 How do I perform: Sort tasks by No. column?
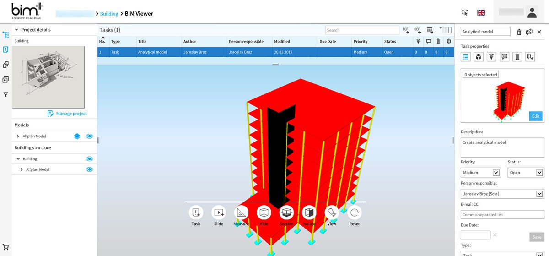click(x=103, y=41)
